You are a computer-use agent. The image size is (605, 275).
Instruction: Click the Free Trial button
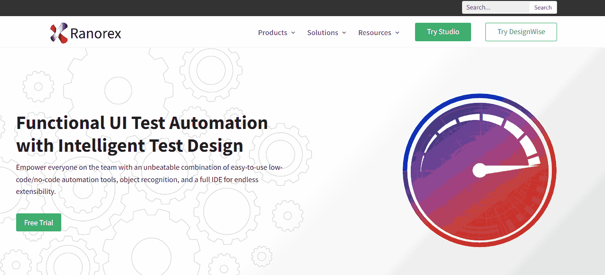click(38, 222)
